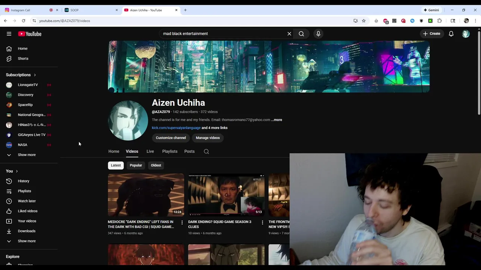Switch to the Live tab
The image size is (481, 270).
(150, 151)
